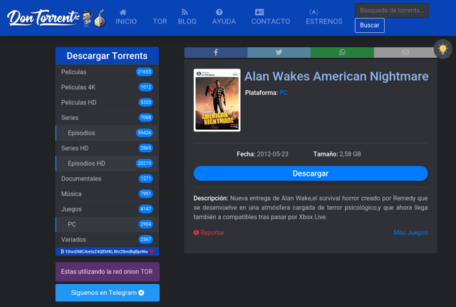Click the 2904 count badge
The image size is (456, 307).
(145, 224)
